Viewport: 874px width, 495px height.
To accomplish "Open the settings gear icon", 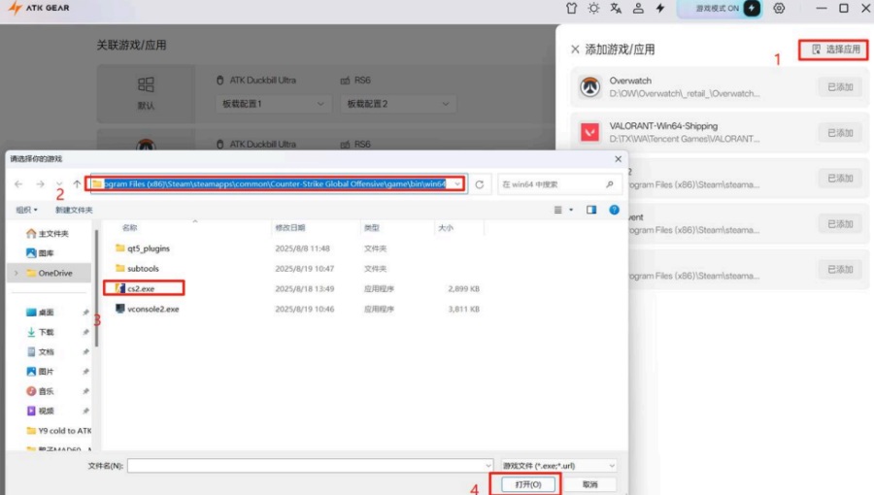I will (x=779, y=9).
